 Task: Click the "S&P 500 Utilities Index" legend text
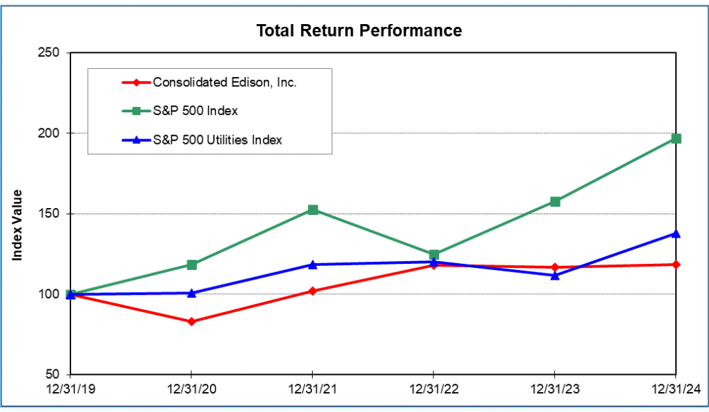(217, 140)
